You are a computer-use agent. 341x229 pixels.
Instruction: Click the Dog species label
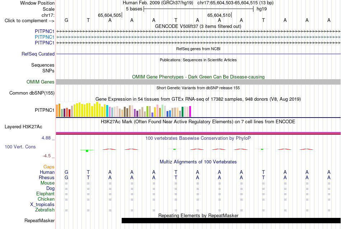click(x=50, y=189)
